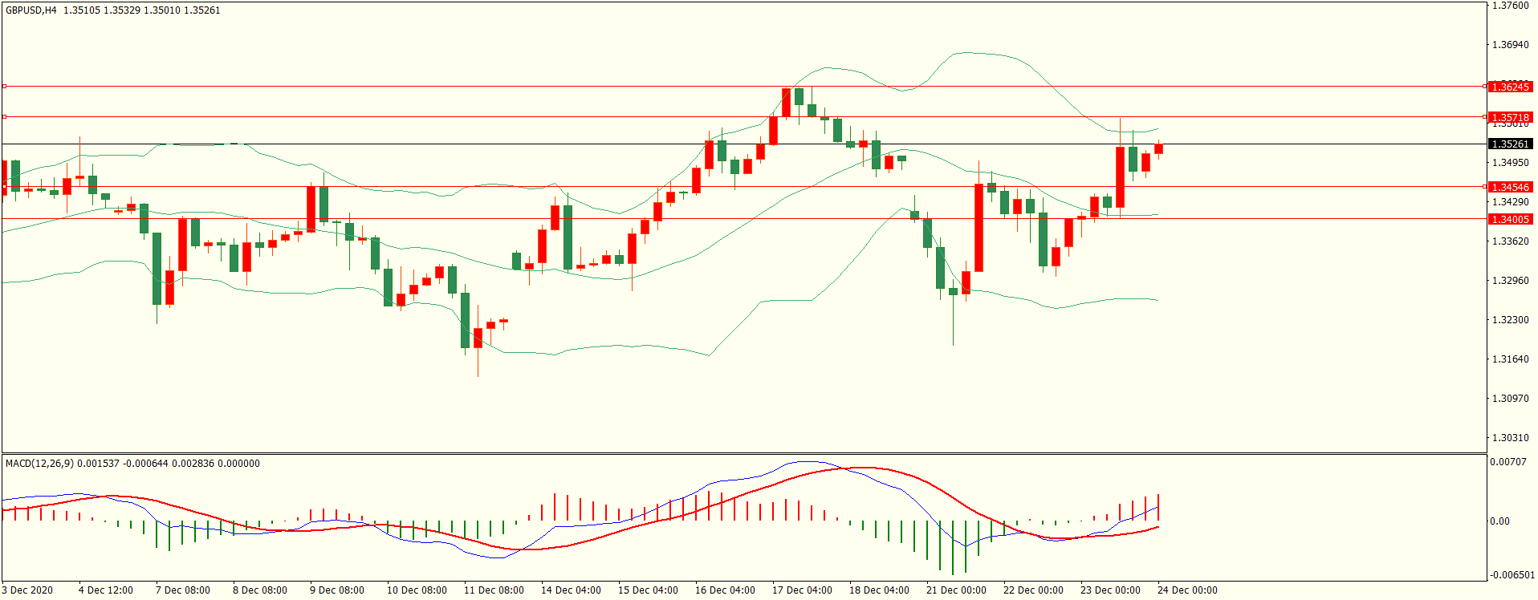
Task: Click the 17 Dec 04:00 time label
Action: click(802, 590)
